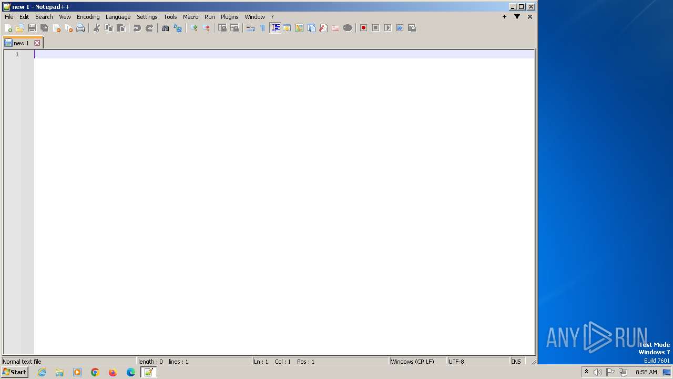The height and width of the screenshot is (379, 673).
Task: Paste clipboard using toolbar Paste icon
Action: coord(121,28)
